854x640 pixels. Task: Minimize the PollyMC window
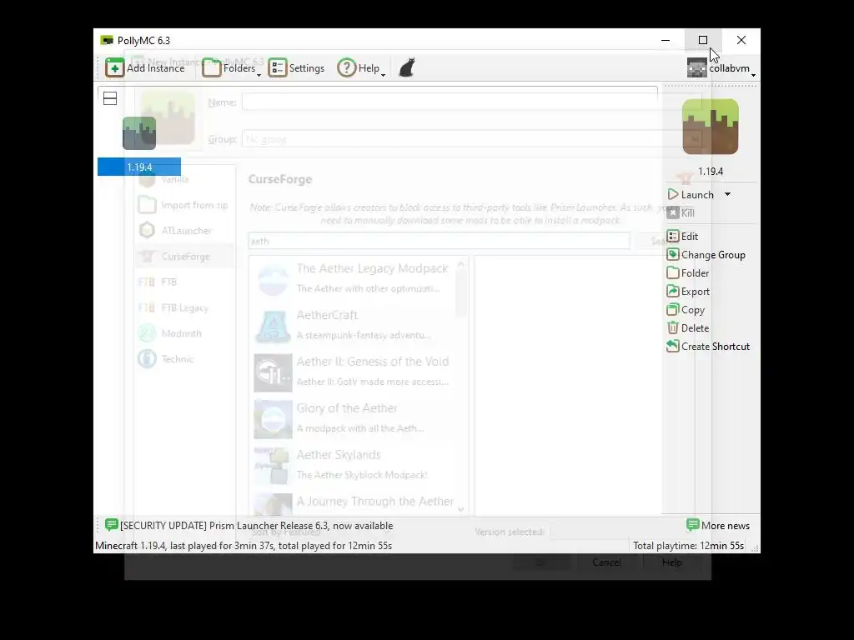tap(666, 40)
